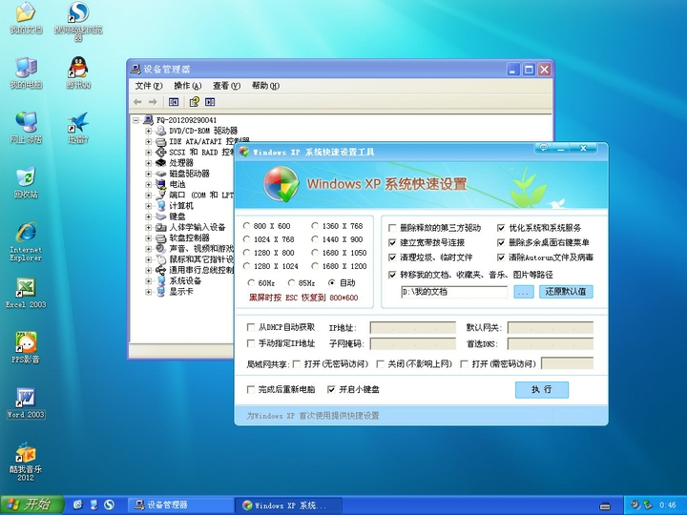Viewport: 687px width, 515px height.
Task: Open the 我的文档 desktop icon
Action: (x=26, y=17)
